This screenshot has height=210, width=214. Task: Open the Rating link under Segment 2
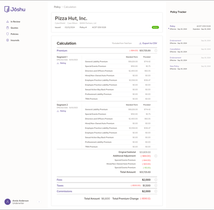pos(63,111)
